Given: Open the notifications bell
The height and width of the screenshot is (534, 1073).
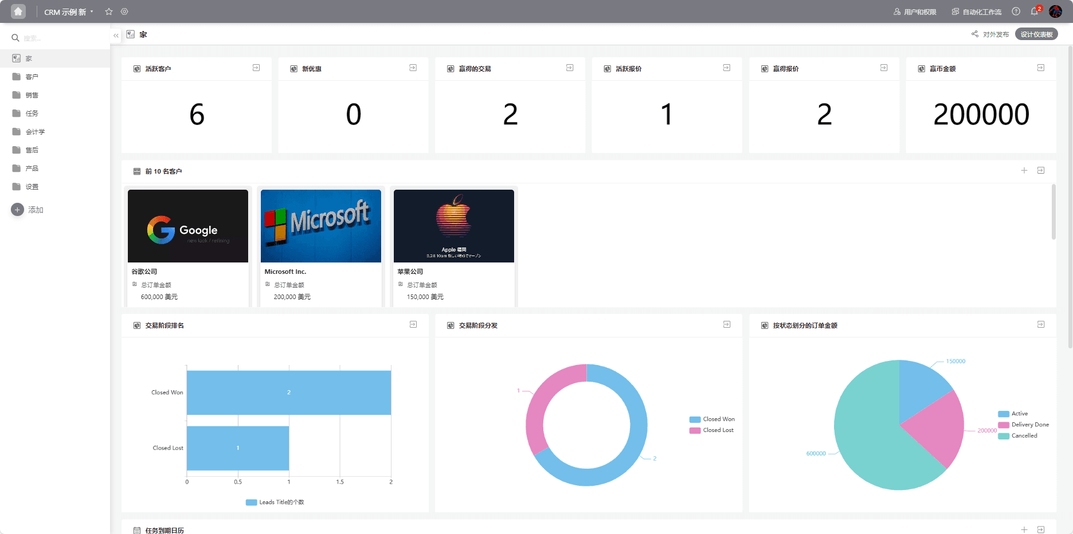Looking at the screenshot, I should coord(1035,11).
